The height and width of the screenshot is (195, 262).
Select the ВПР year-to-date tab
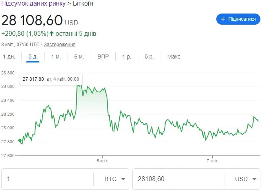pos(103,57)
